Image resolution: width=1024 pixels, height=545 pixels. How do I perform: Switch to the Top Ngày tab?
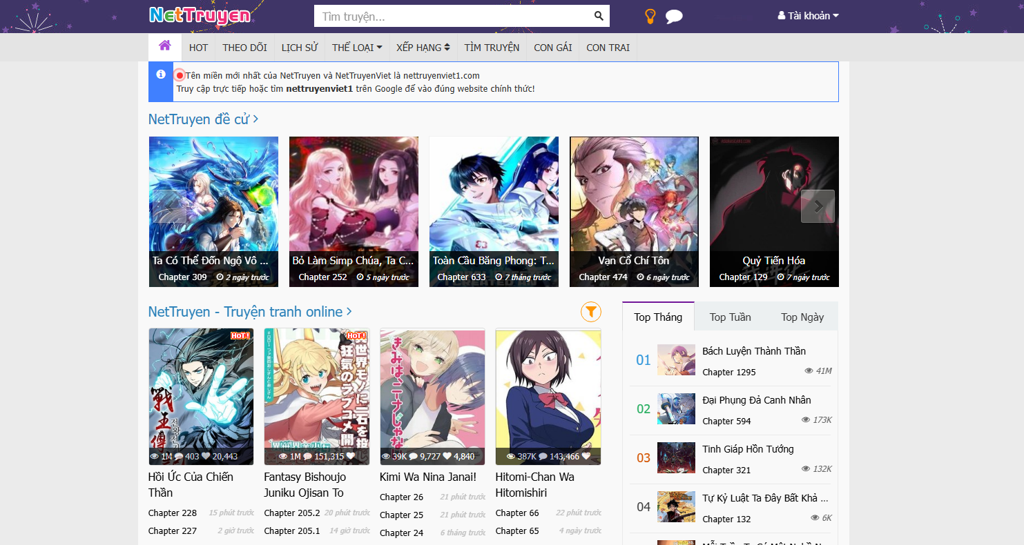click(x=802, y=317)
